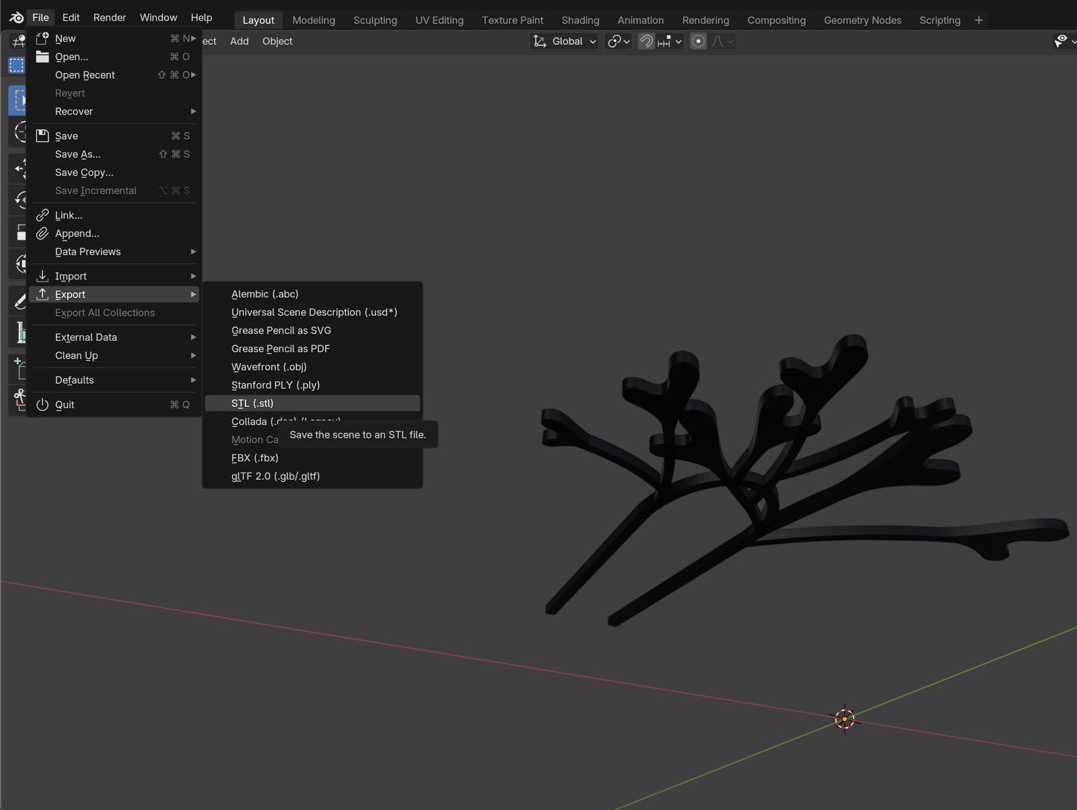The width and height of the screenshot is (1077, 810).
Task: Click the Link chain icon
Action: tap(42, 215)
